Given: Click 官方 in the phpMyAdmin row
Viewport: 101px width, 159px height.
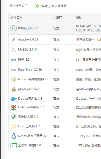Looking at the screenshot, I should 56,89.
